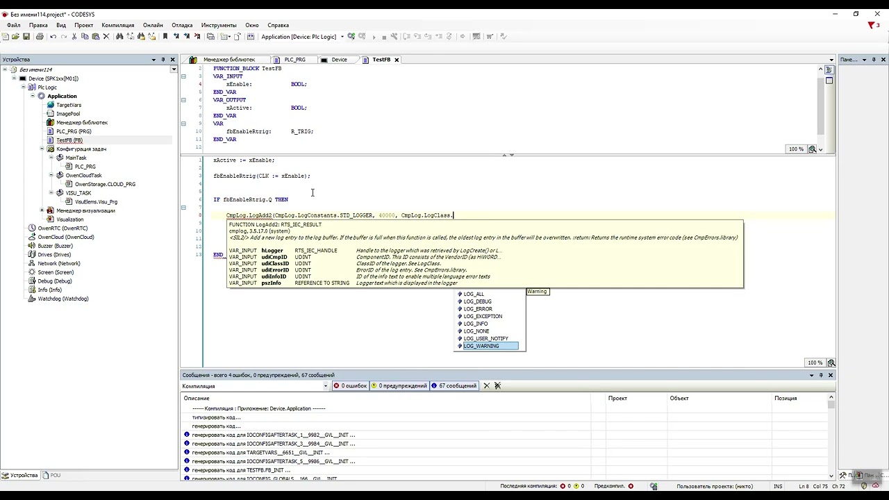
Task: Collapse the VAR_OUTPUT block fold marker
Action: tap(183, 100)
